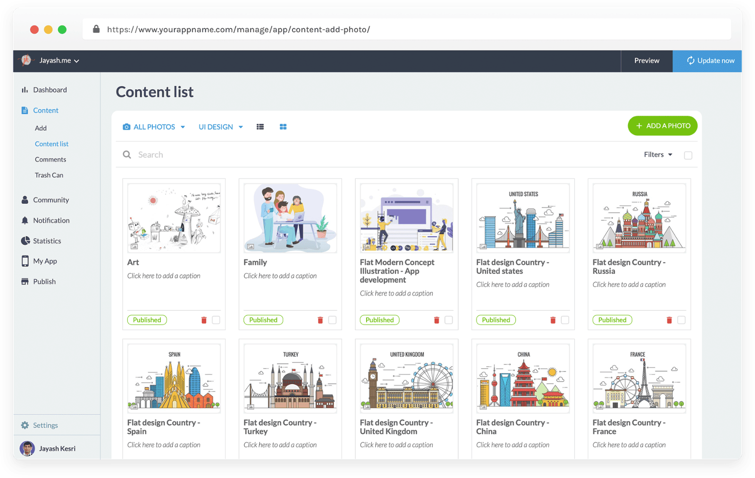Click the Search input field

(330, 155)
